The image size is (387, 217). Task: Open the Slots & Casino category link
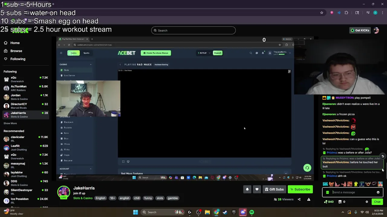coord(83,198)
